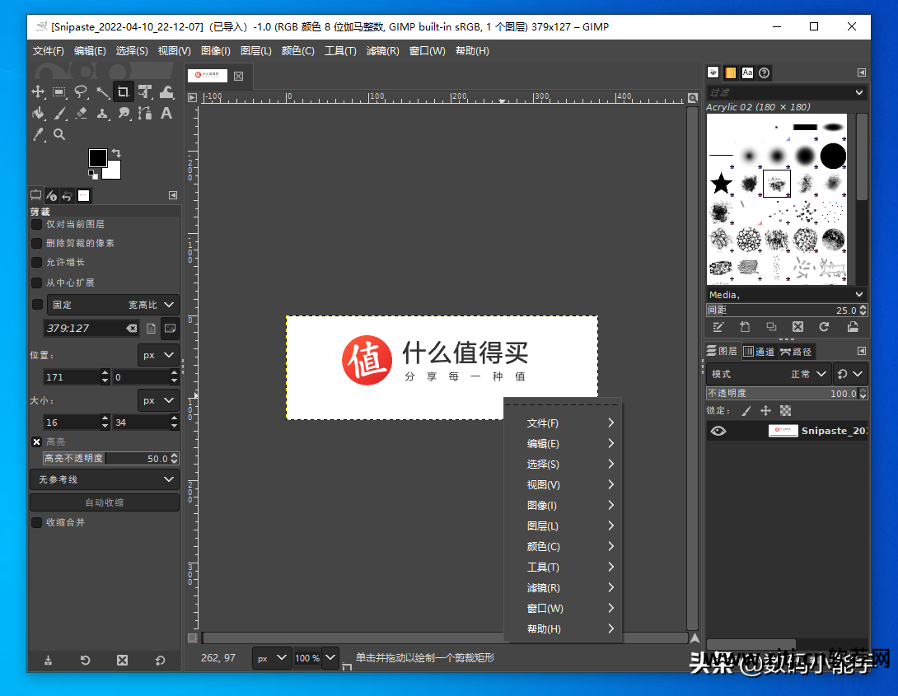Clear the 379:127 aspect ratio field

pyautogui.click(x=132, y=328)
